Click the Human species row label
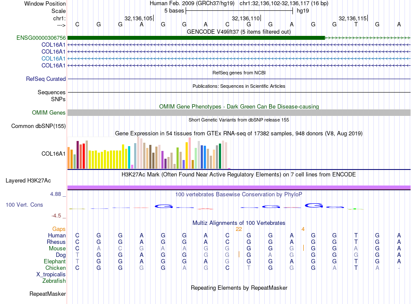Viewport: 411px width, 304px height. coord(57,236)
